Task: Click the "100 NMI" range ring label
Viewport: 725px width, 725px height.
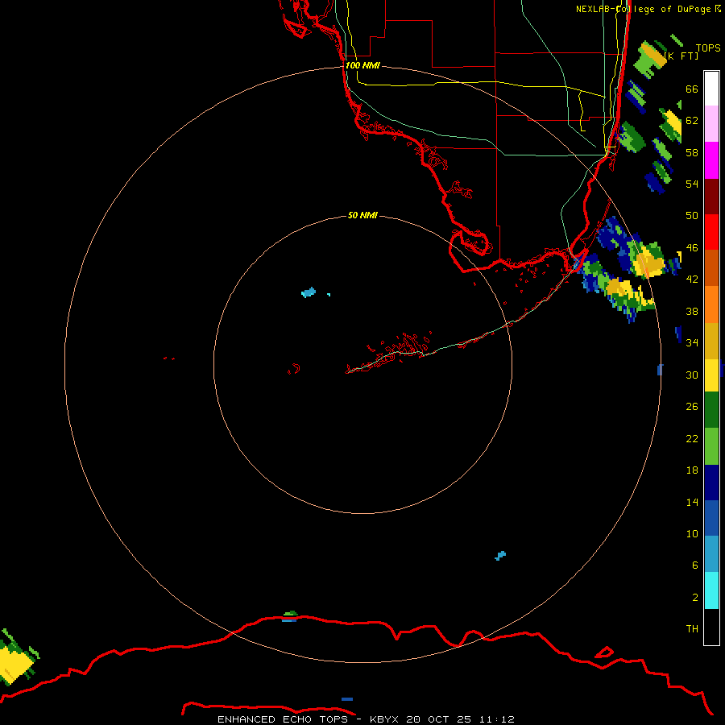Action: click(362, 65)
